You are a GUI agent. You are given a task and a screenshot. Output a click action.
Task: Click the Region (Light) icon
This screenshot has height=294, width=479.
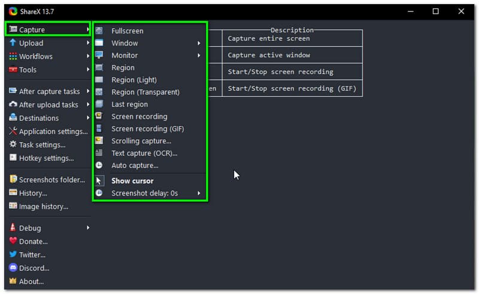(99, 79)
